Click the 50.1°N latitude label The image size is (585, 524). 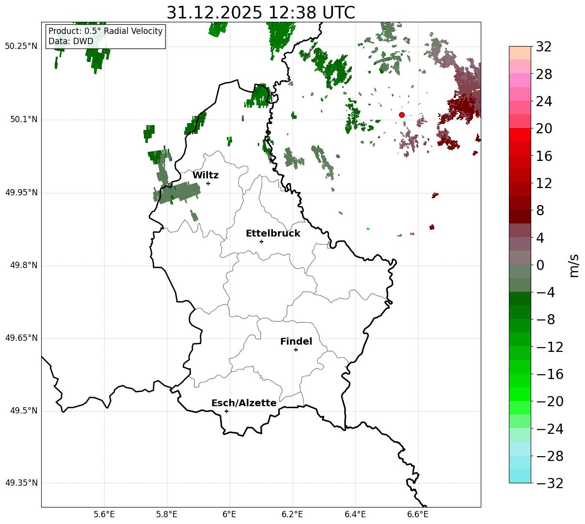pos(24,119)
